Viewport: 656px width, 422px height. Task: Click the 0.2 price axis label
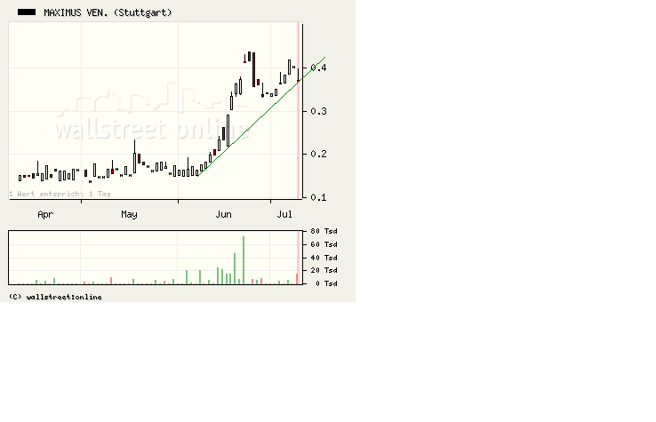[318, 154]
